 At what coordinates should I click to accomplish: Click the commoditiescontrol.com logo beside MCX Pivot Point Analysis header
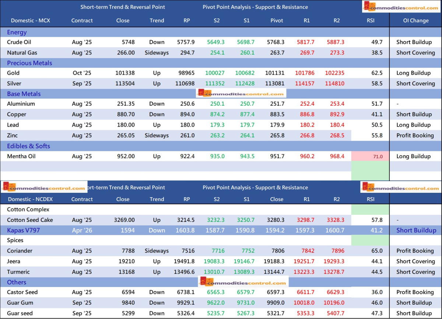tap(401, 7)
